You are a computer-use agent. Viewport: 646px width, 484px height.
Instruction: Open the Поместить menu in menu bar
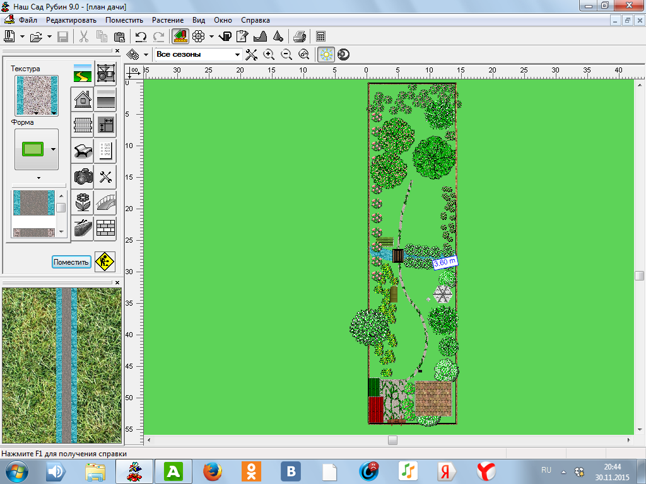(x=124, y=20)
